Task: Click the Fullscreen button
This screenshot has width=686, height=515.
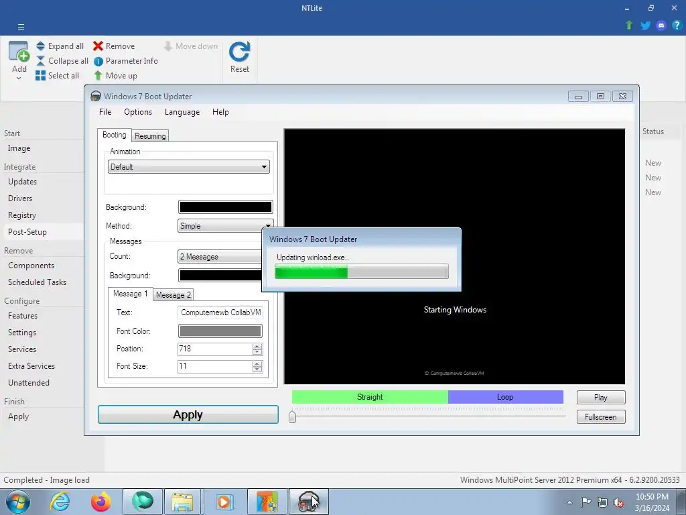Action: tap(601, 417)
